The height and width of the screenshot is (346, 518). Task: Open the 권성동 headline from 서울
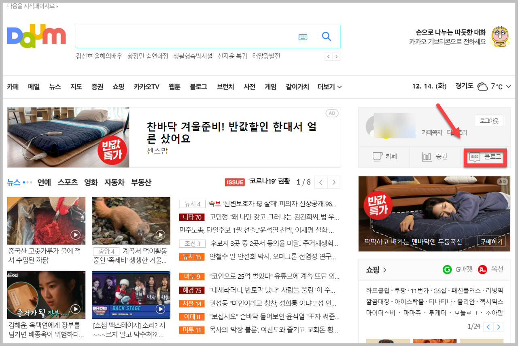click(273, 304)
